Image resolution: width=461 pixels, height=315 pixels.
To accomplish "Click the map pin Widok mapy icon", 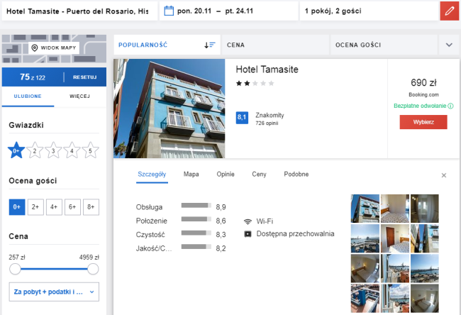I will point(35,48).
